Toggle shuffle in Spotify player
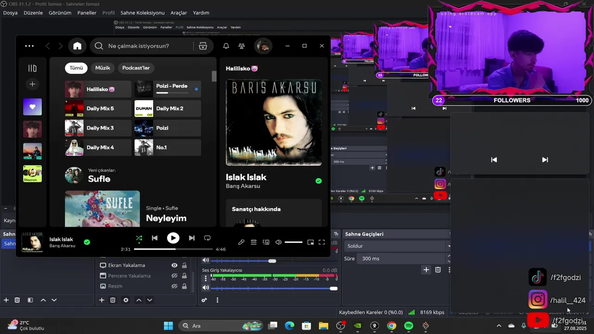594x334 pixels. [x=139, y=238]
